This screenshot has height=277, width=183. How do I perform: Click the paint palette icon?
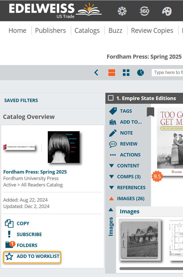[x=167, y=11]
